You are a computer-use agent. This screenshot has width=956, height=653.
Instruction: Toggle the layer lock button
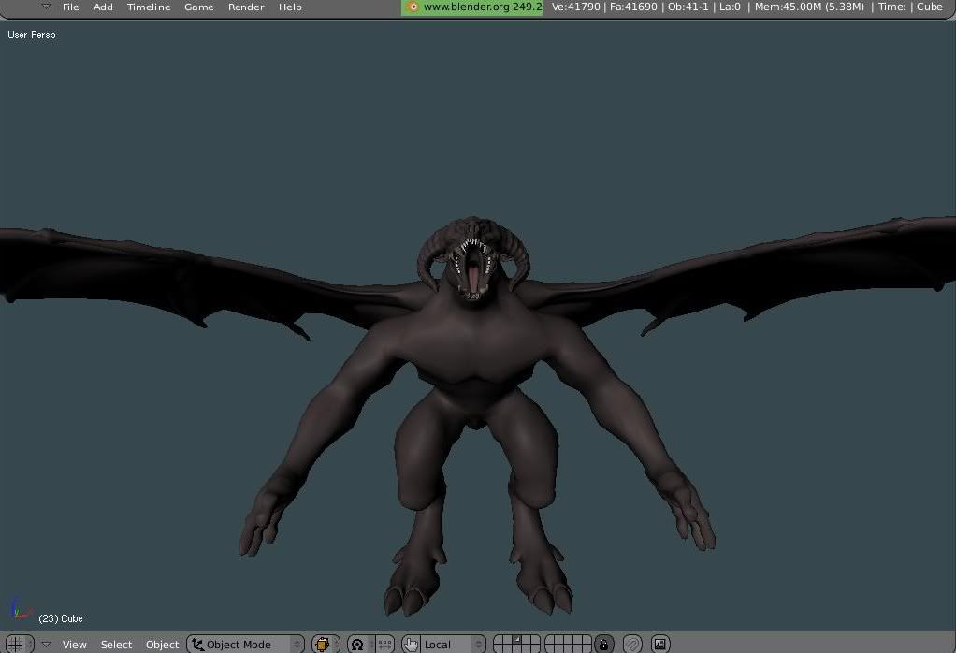click(604, 644)
